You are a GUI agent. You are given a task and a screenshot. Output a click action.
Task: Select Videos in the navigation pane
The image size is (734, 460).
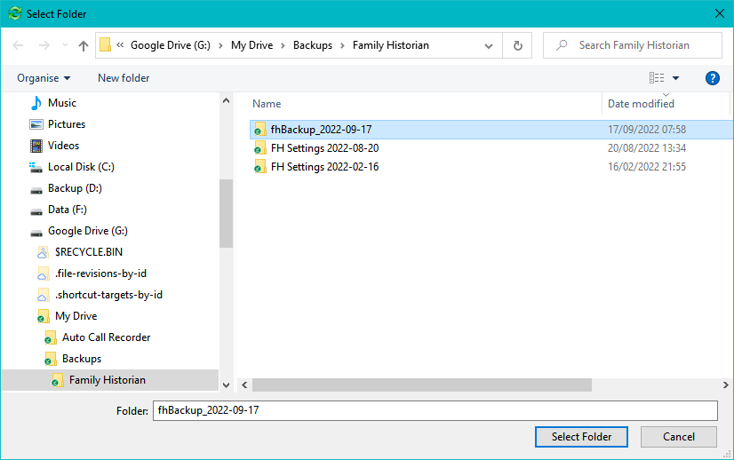coord(63,146)
